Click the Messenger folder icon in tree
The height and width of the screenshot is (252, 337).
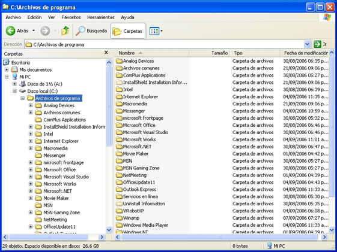tap(38, 155)
